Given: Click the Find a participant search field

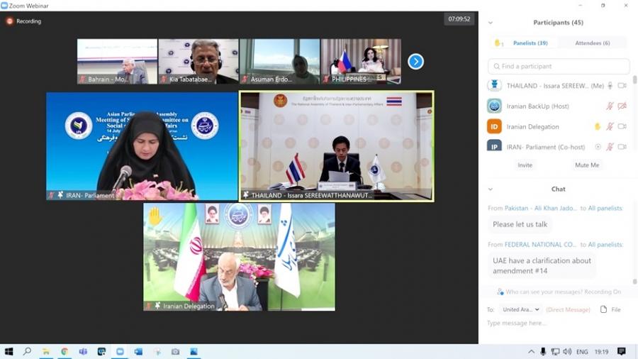Looking at the screenshot, I should point(559,66).
